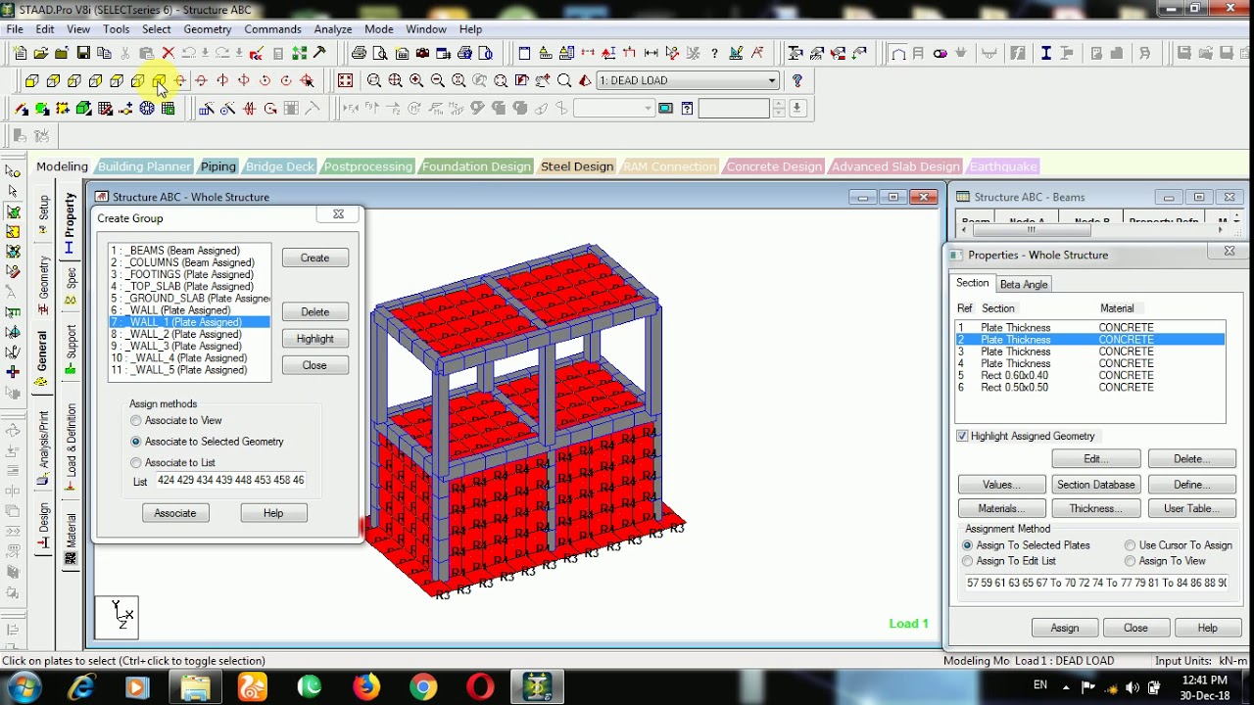Click the Associate button
The width and height of the screenshot is (1254, 705).
[175, 513]
